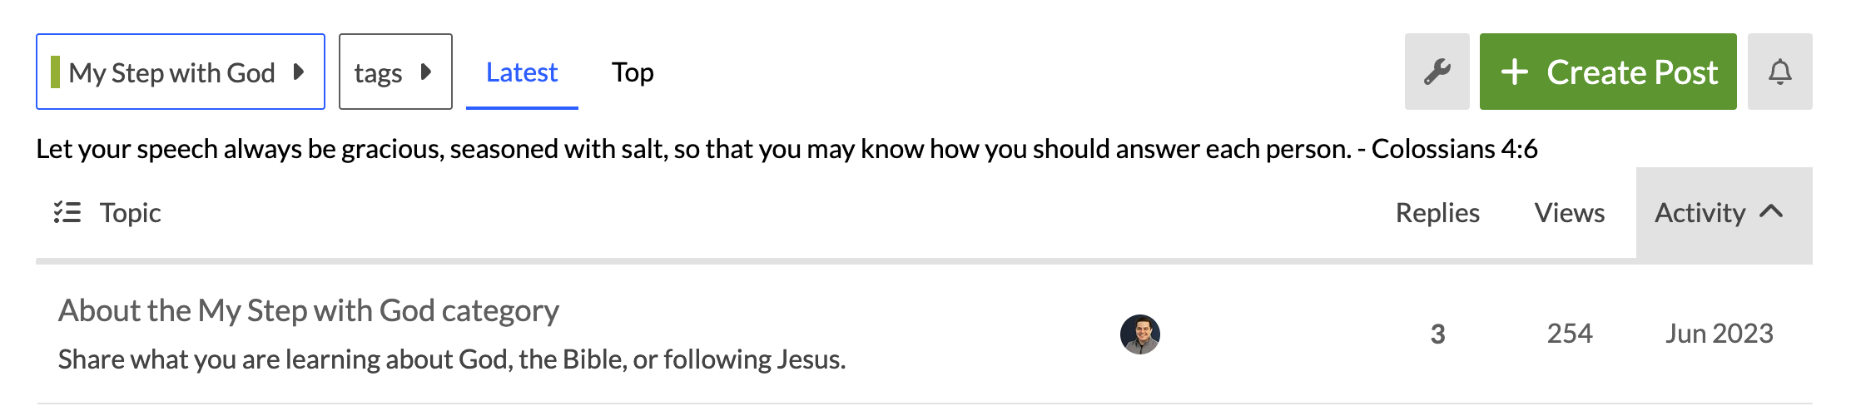Switch to the Latest tab
The image size is (1861, 416).
(x=521, y=72)
